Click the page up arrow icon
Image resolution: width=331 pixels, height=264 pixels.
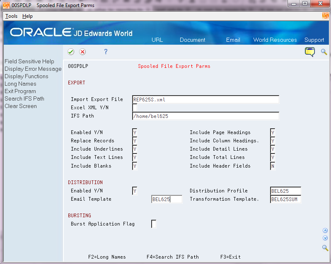point(325,230)
